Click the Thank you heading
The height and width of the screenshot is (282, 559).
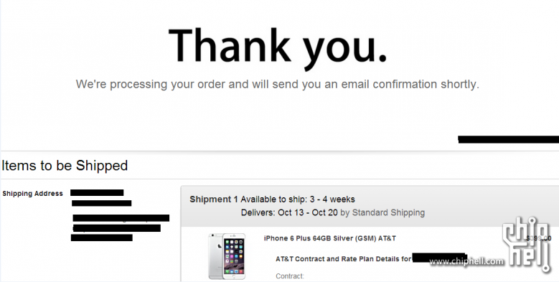[x=278, y=47]
